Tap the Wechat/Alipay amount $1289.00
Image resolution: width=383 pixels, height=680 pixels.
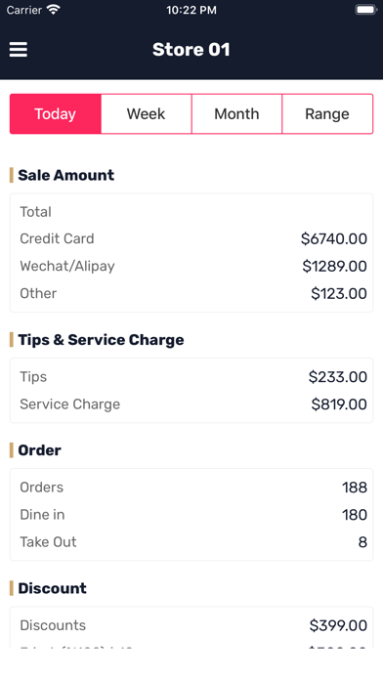tap(334, 266)
